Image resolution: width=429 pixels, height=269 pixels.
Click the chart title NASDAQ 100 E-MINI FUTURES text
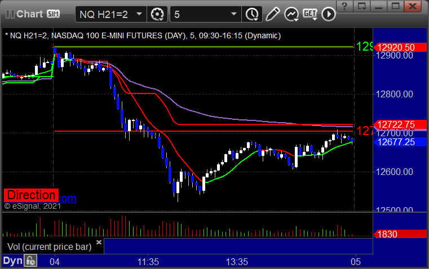click(107, 36)
